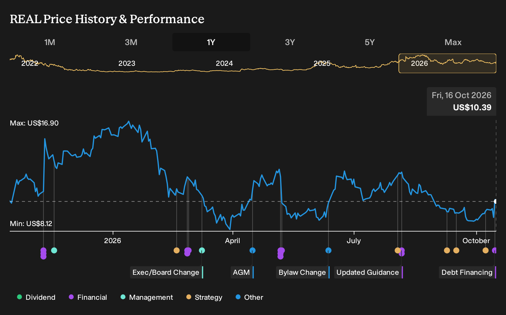Click the blue marker above Bylaw Change
This screenshot has height=315, width=506.
click(x=328, y=250)
